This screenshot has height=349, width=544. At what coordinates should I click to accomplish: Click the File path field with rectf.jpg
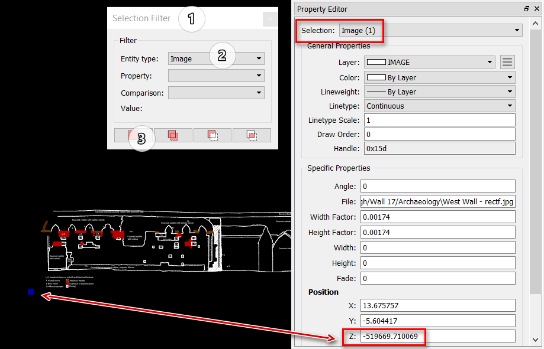tap(438, 201)
